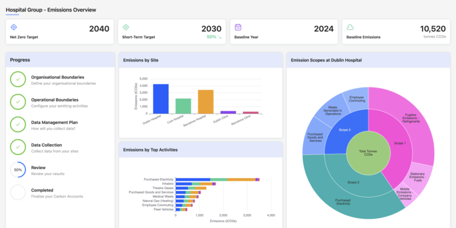Click the Hospital Group - Emissions Overview title
Image resolution: width=456 pixels, height=228 pixels.
[x=51, y=10]
